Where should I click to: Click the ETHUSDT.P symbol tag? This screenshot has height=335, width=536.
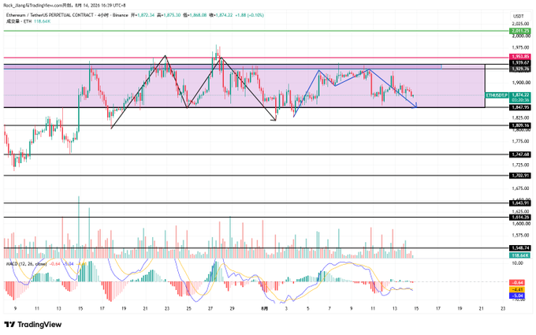tap(497, 95)
